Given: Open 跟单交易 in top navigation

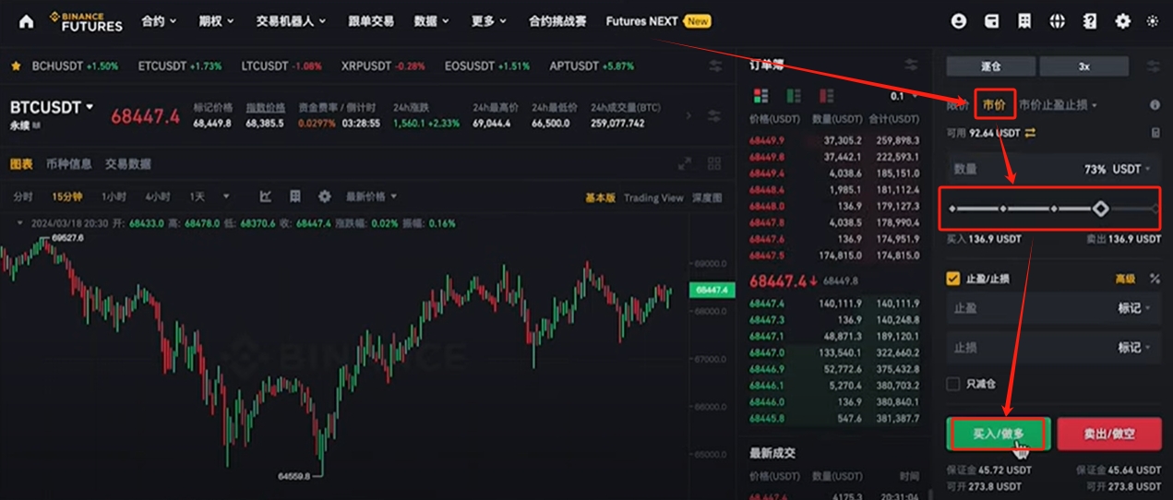Looking at the screenshot, I should click(371, 21).
